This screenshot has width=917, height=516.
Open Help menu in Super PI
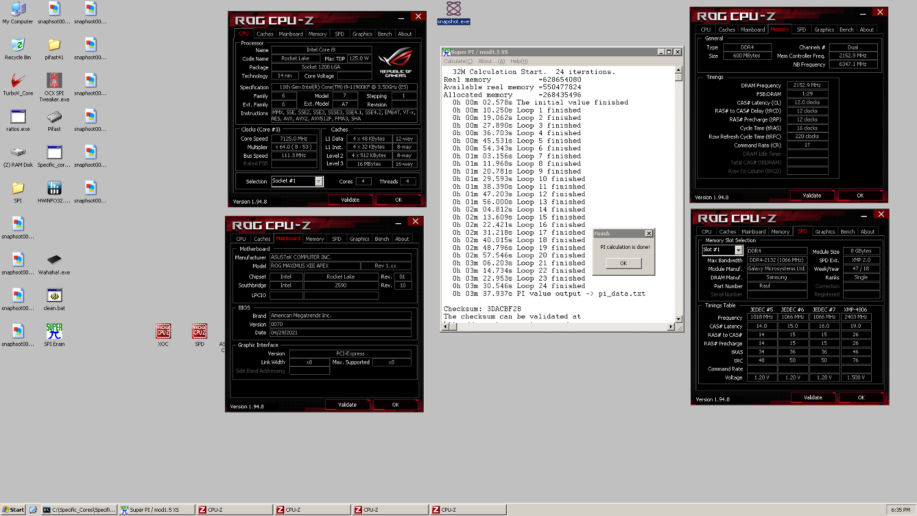[x=519, y=61]
